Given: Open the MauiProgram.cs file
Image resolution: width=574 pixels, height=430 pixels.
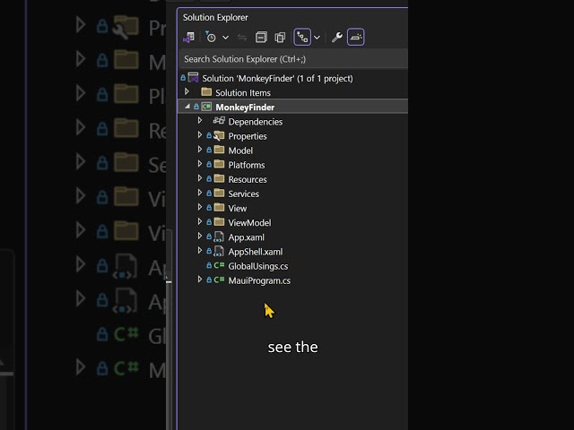Looking at the screenshot, I should [x=259, y=280].
